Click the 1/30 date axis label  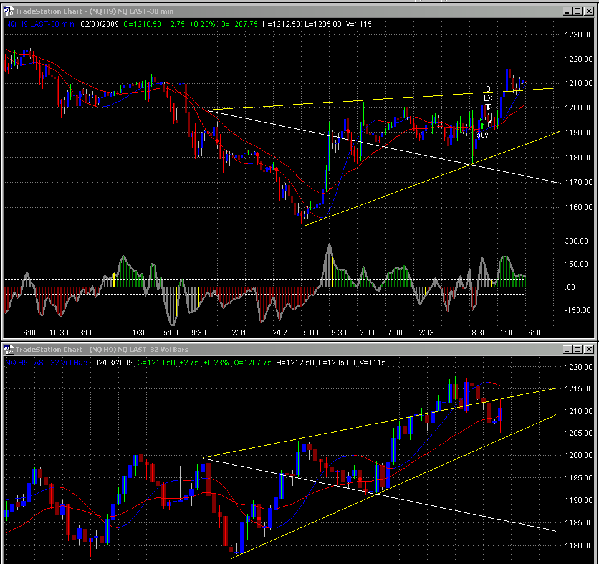coord(140,333)
